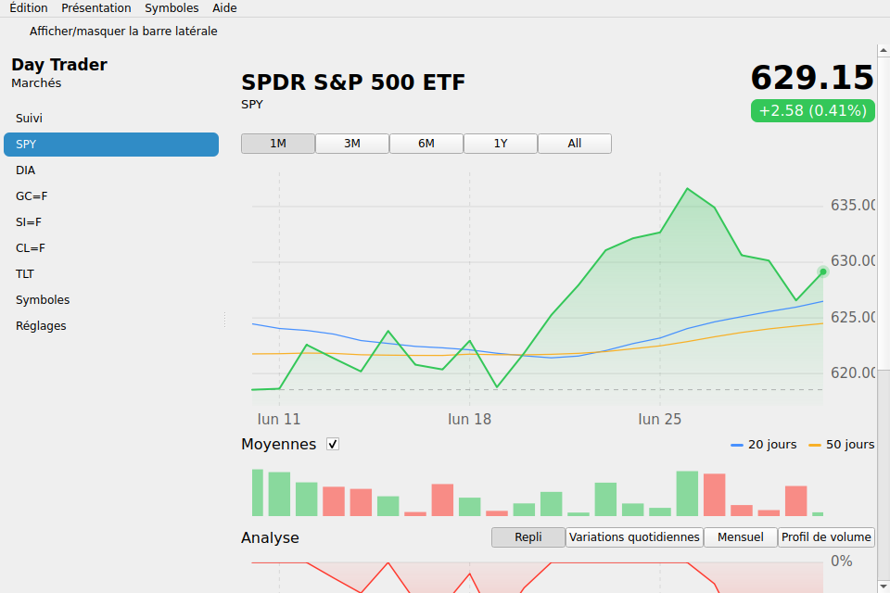Viewport: 890px width, 593px height.
Task: Click Afficher/masquer la barre latérale
Action: [123, 32]
